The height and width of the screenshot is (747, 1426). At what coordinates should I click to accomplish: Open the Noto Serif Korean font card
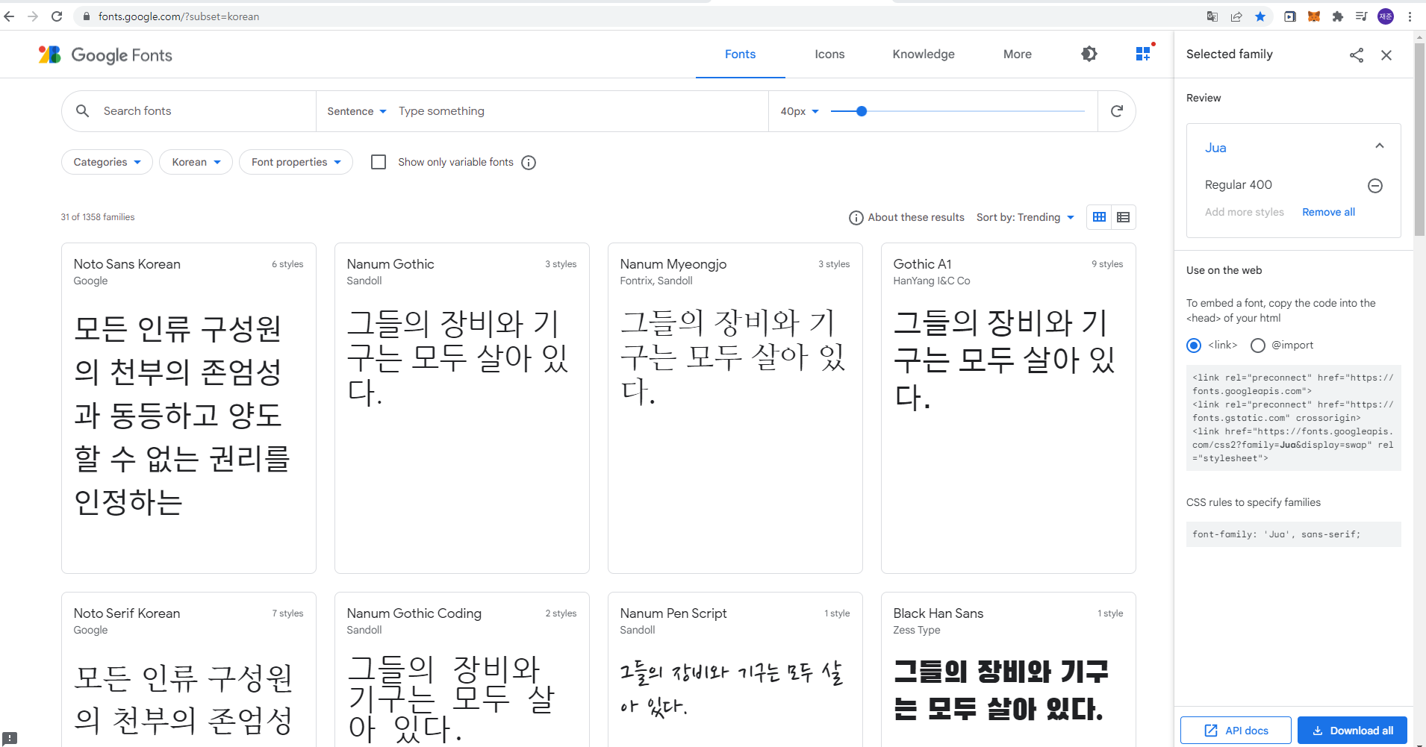tap(189, 669)
